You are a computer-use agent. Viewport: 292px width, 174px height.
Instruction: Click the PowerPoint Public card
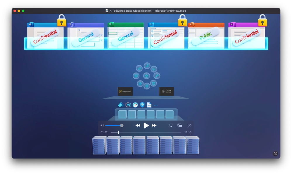[x=206, y=36]
